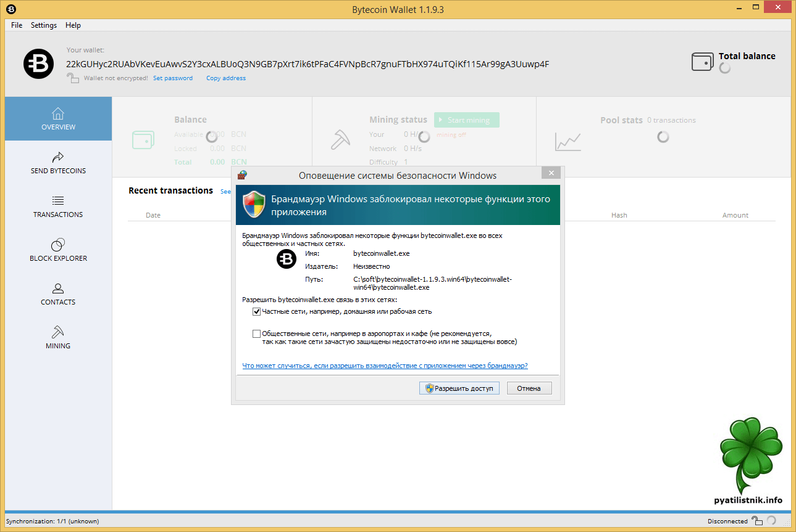
Task: Click the Windows security shield in dialog banner
Action: click(253, 205)
